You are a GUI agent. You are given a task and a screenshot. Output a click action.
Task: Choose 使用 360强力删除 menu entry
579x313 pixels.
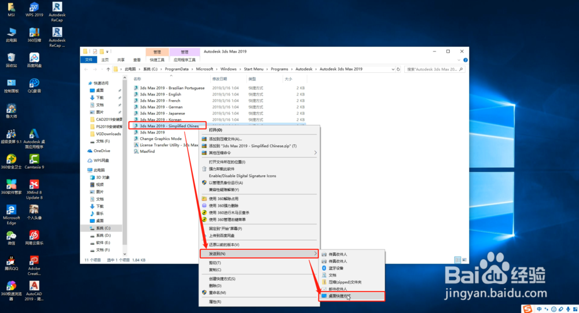[x=259, y=205]
